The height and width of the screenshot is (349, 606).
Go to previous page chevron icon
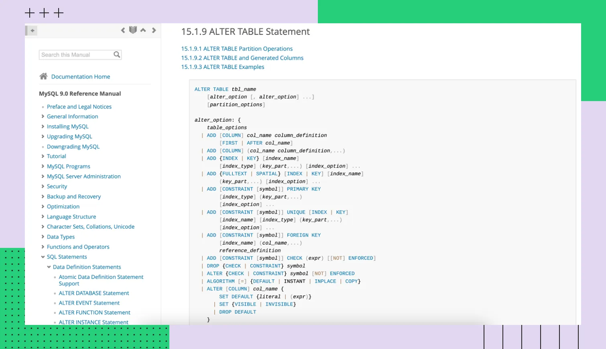click(x=123, y=30)
